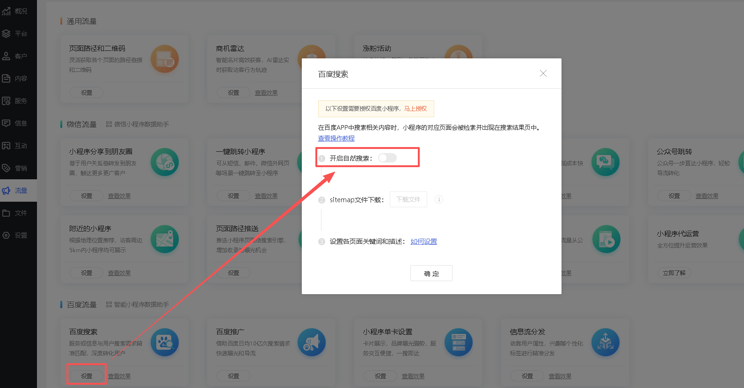
Task: Toggle the 开启自然搜索 switch
Action: 387,158
